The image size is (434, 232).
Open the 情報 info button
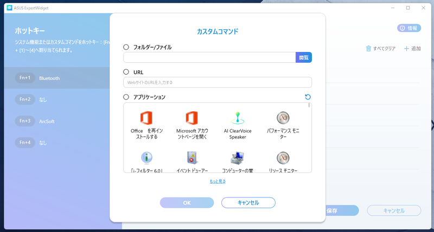pyautogui.click(x=409, y=28)
